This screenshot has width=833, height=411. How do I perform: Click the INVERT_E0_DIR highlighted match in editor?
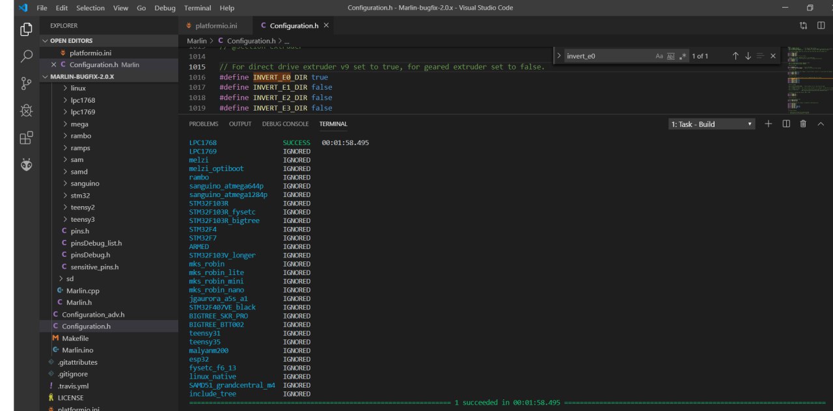(280, 77)
